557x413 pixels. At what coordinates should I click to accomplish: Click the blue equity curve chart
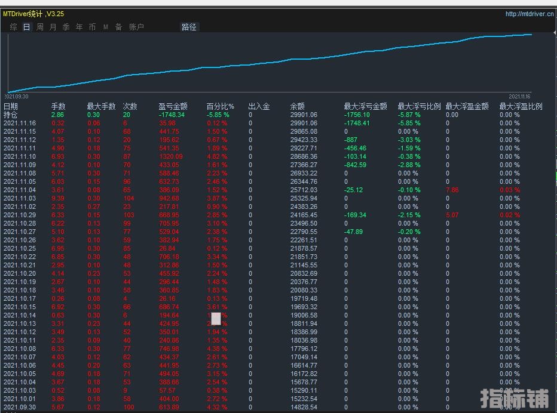(x=270, y=63)
